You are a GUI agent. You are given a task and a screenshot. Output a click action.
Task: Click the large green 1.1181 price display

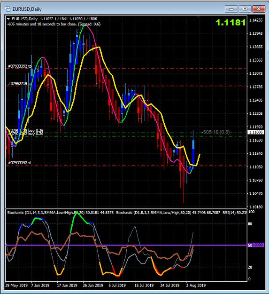tap(231, 23)
